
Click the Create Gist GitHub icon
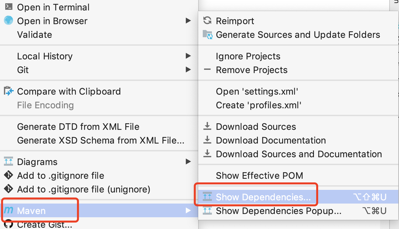(x=8, y=224)
